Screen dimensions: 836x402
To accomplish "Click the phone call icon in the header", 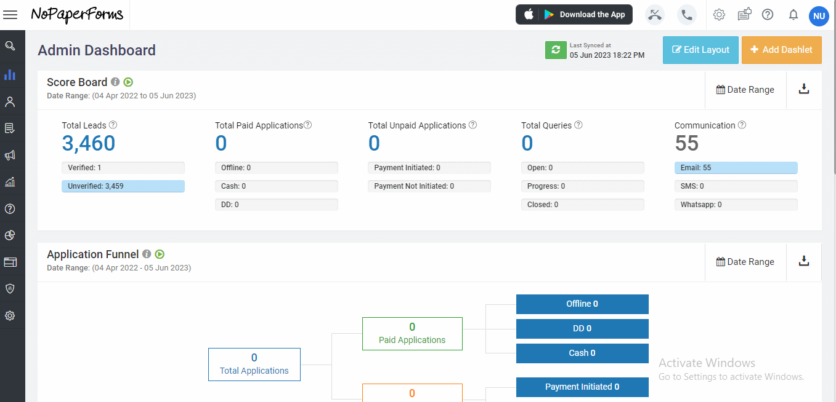I will (x=686, y=15).
